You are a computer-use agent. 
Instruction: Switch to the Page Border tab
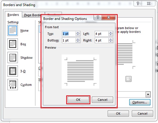coord(32,15)
